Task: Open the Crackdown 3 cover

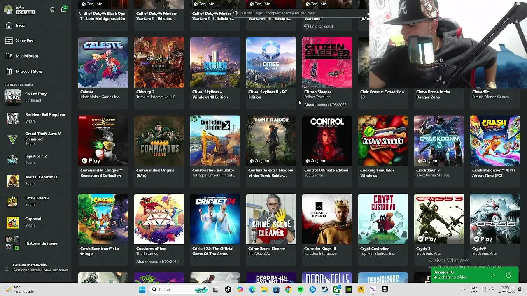Action: [439, 141]
